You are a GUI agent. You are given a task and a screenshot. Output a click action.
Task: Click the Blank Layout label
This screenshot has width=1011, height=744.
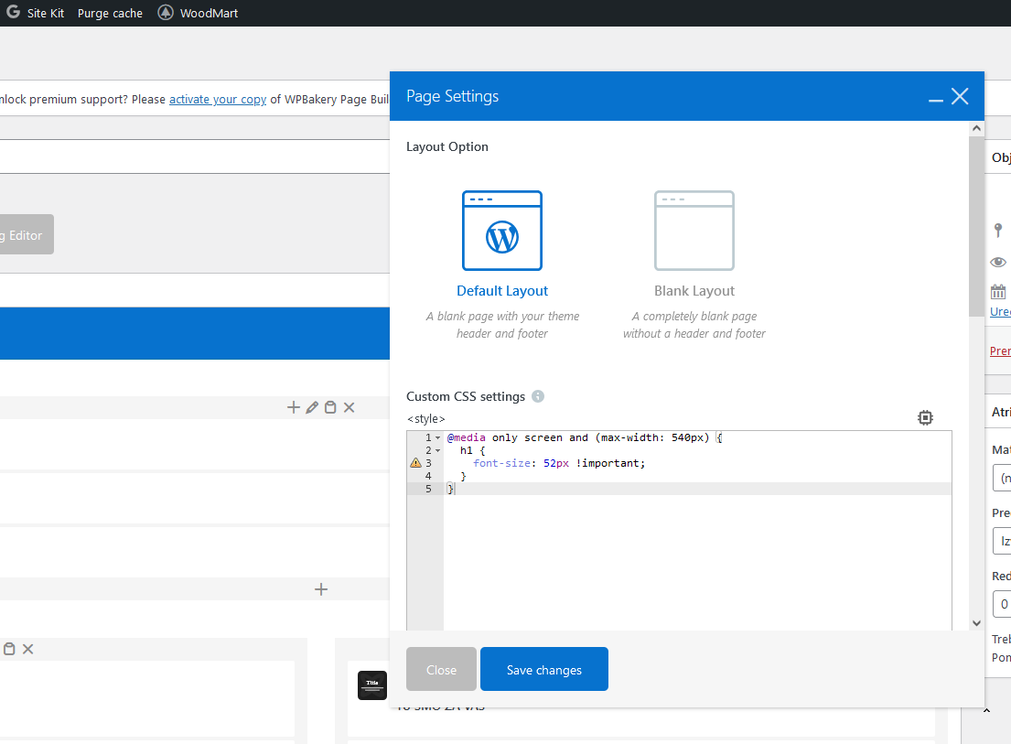coord(694,291)
